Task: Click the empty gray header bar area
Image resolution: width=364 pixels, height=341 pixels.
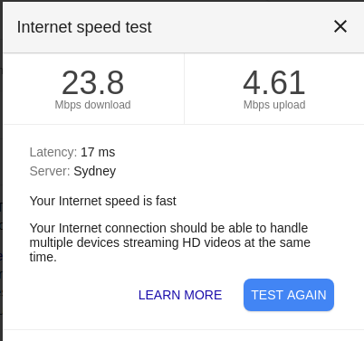Action: coord(242,27)
